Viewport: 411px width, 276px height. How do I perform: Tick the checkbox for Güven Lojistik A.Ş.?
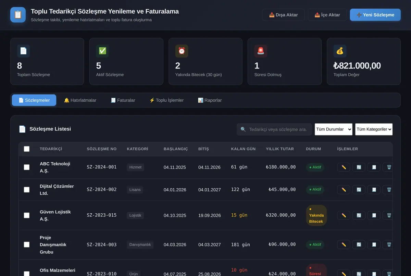27,215
